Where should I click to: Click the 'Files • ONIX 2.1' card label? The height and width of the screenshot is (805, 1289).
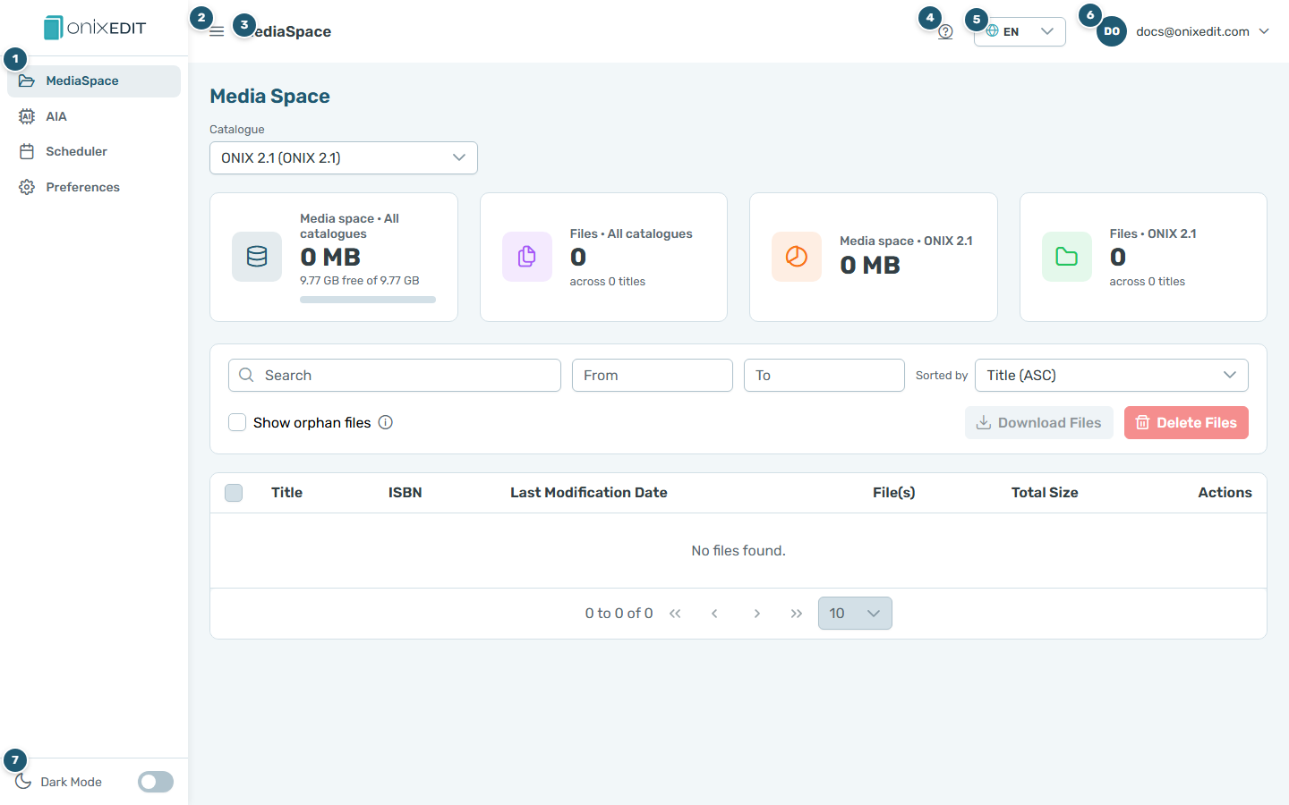click(1153, 233)
